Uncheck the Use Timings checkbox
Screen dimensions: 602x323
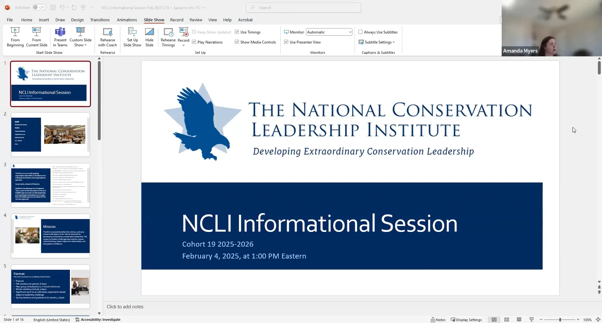coord(237,32)
